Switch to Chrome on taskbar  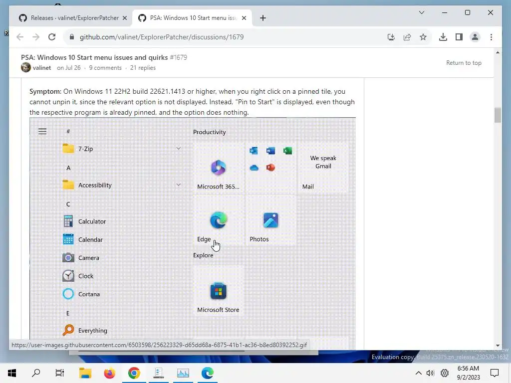134,373
